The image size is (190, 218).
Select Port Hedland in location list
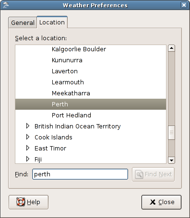coord(91,115)
